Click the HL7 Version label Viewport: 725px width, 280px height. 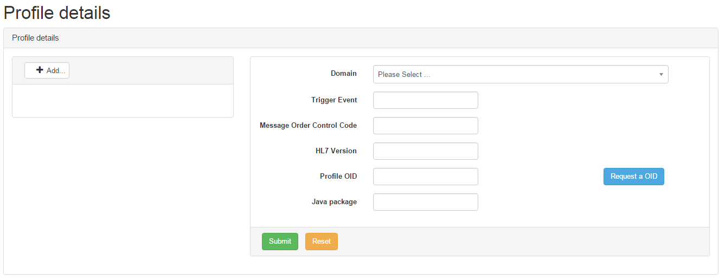tap(336, 151)
